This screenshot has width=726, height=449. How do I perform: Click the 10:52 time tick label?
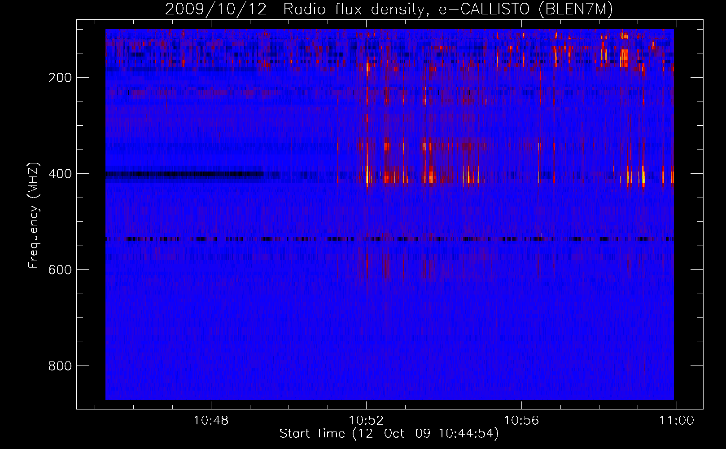coord(366,421)
